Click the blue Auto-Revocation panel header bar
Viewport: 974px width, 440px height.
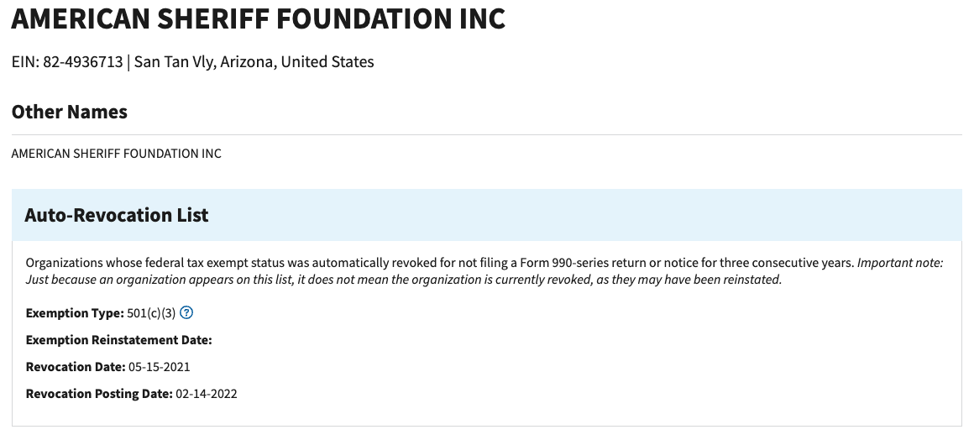[x=588, y=215]
